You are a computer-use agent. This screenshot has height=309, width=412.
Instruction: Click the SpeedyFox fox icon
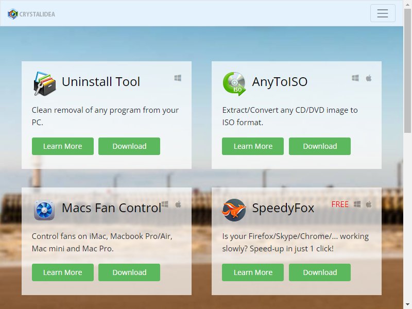click(234, 210)
